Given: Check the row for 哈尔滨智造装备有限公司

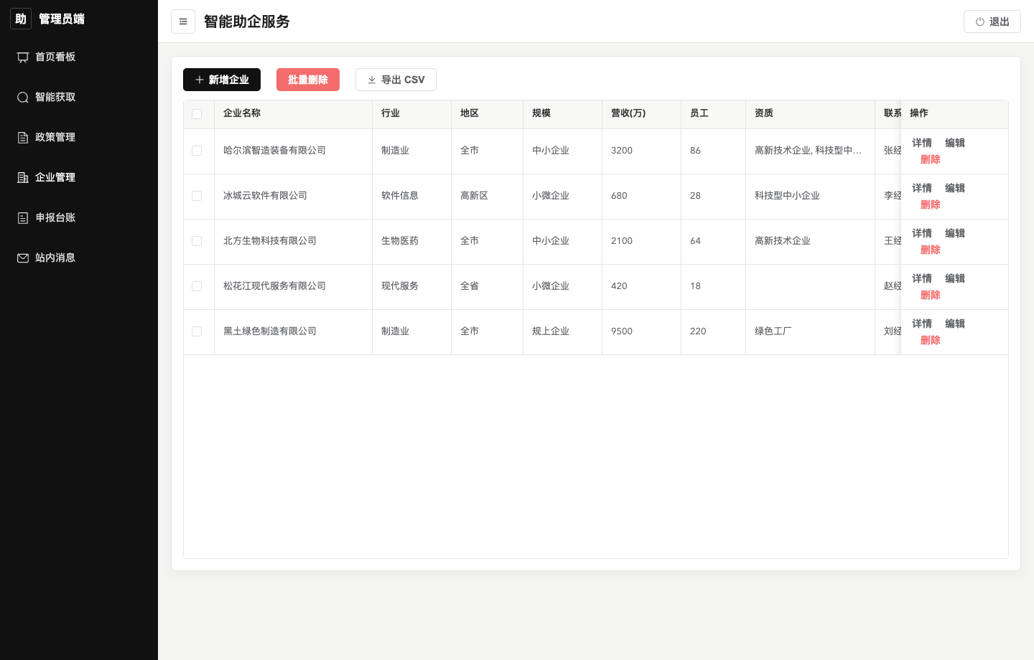Looking at the screenshot, I should tap(197, 151).
